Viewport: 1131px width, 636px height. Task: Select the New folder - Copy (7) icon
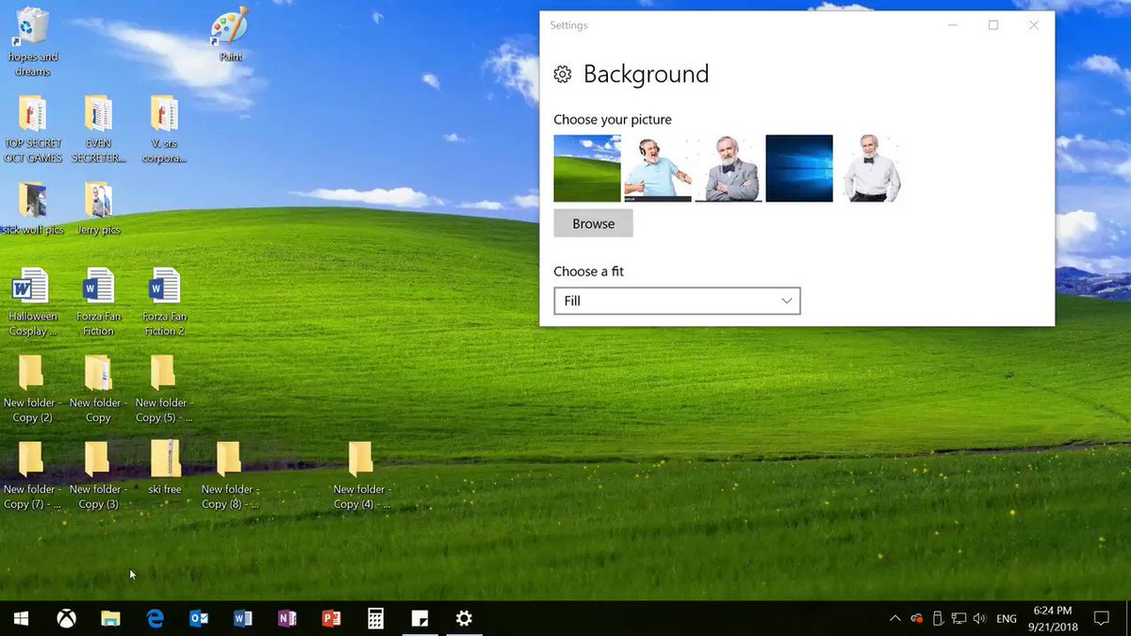pyautogui.click(x=33, y=476)
